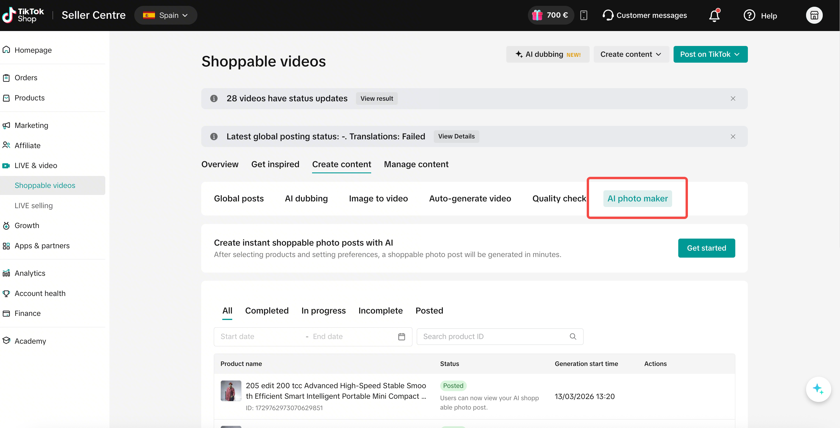Click the calendar icon in date range

pyautogui.click(x=401, y=337)
